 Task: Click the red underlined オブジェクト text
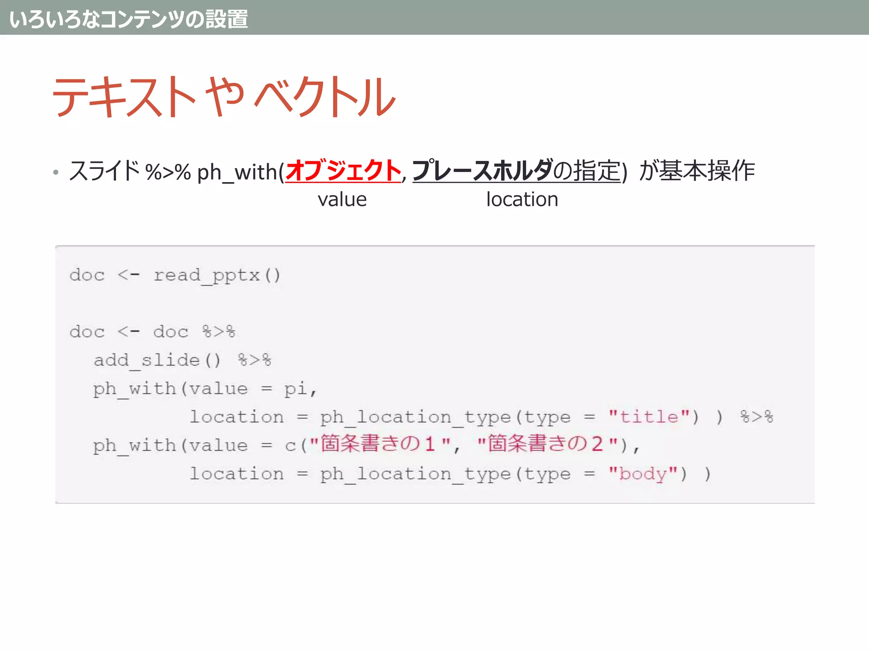point(343,171)
